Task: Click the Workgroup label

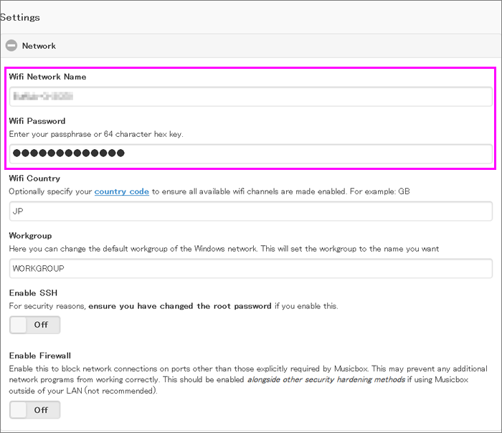Action: [x=30, y=236]
